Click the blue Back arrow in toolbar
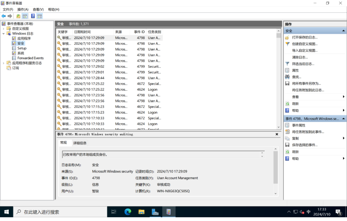 click(x=4, y=16)
